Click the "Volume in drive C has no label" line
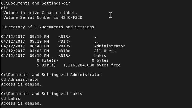The width and height of the screenshot is (192, 108). pos(40,13)
